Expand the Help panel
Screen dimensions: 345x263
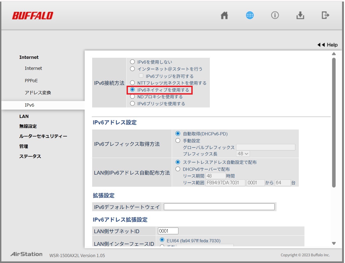(328, 45)
